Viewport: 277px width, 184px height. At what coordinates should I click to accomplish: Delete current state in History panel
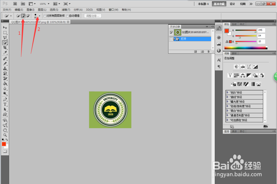(x=209, y=52)
